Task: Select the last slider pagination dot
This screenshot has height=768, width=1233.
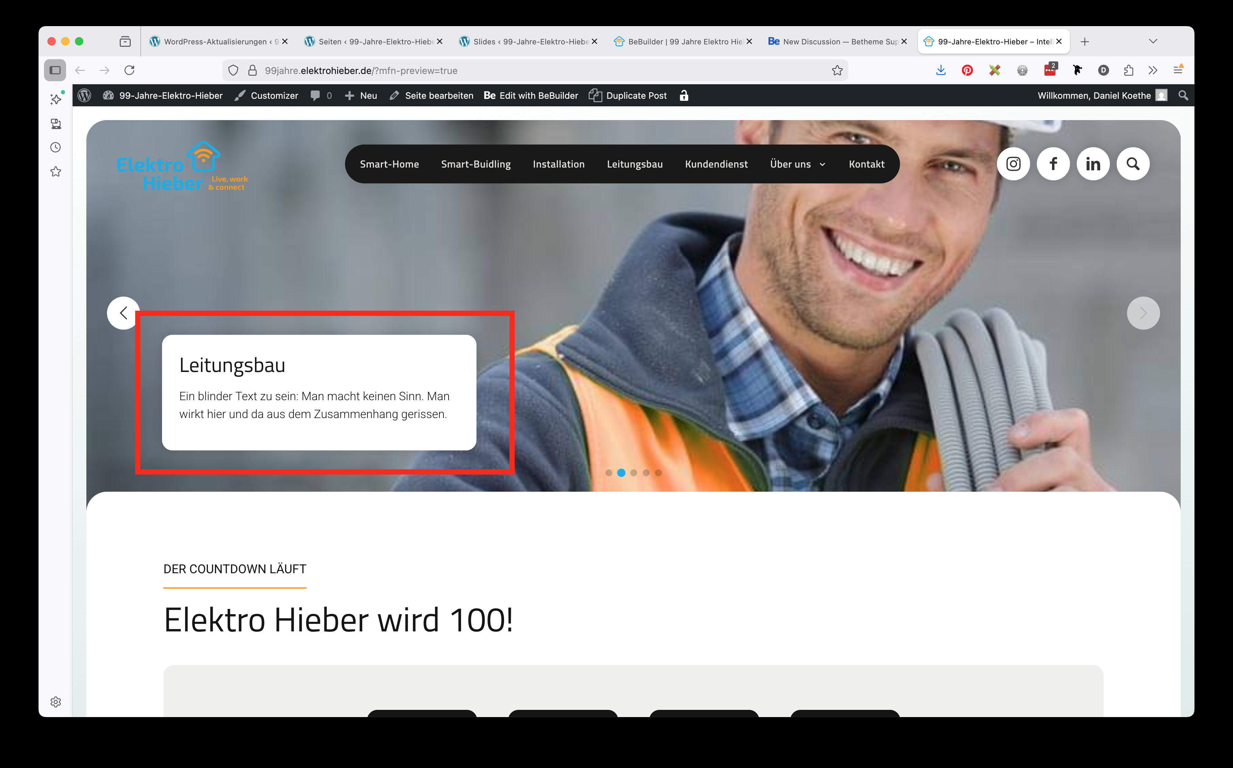Action: [x=658, y=473]
